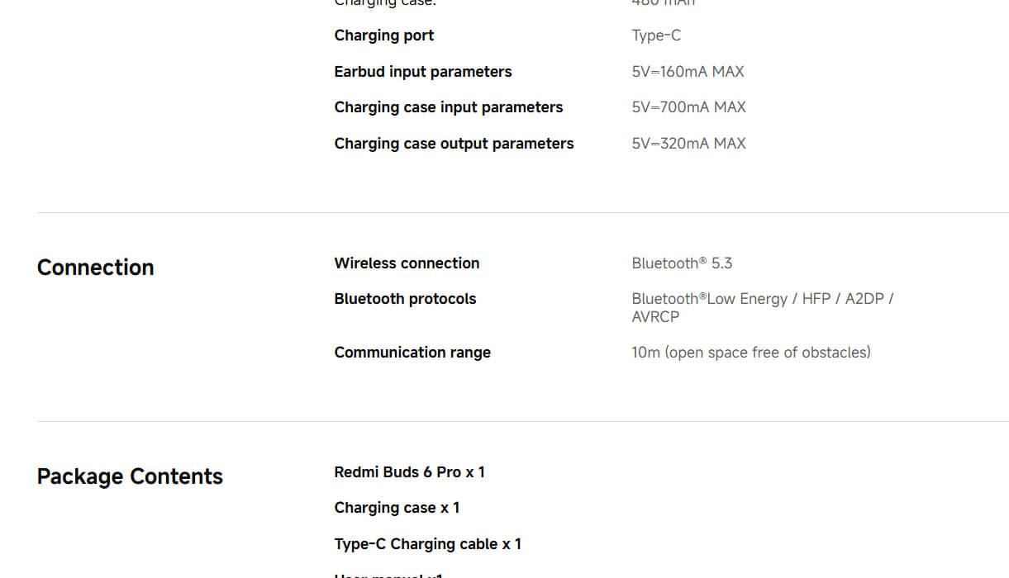Click the Redmi Buds 6 Pro x 1 item
1009x578 pixels.
(409, 472)
